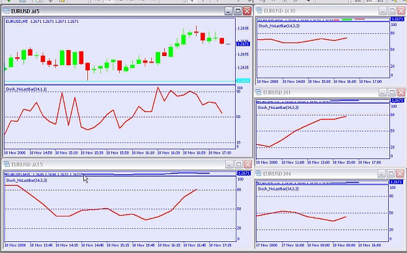Image resolution: width=407 pixels, height=253 pixels.
Task: Click the 1.2655 price label on M5 chart
Action: pyautogui.click(x=243, y=54)
